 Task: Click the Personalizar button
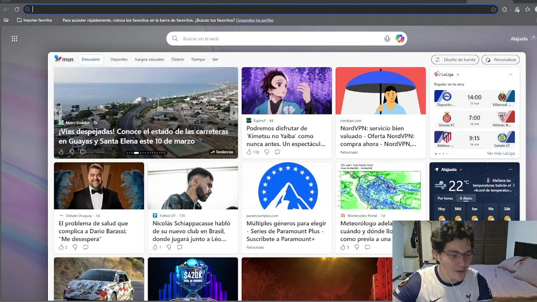click(x=501, y=60)
